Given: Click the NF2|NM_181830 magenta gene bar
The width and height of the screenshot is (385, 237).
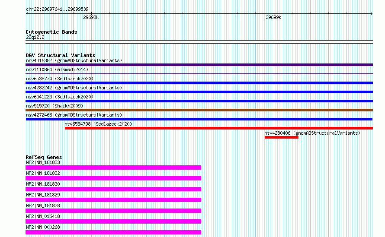Looking at the screenshot, I should [x=113, y=189].
